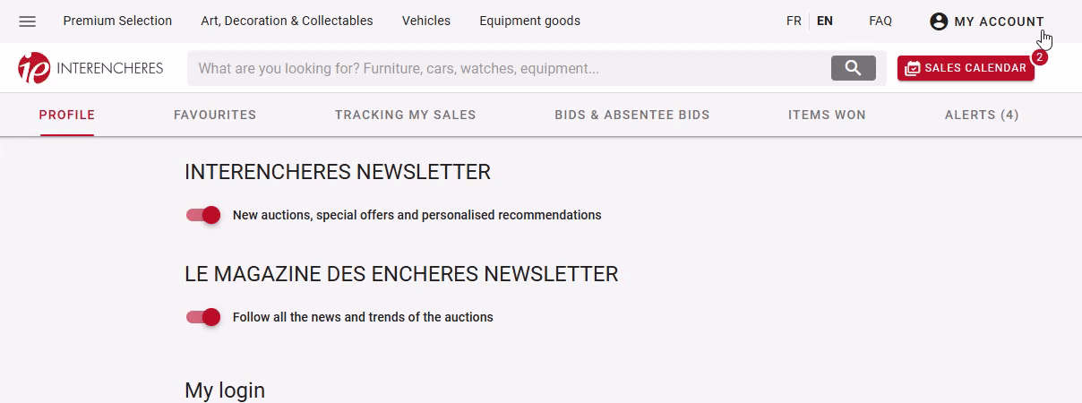1082x403 pixels.
Task: Open the Alerts (4) tab
Action: coord(982,115)
